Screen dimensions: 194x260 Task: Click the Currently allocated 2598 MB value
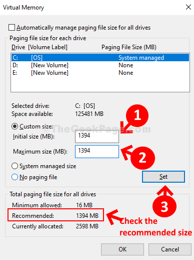[x=87, y=226]
